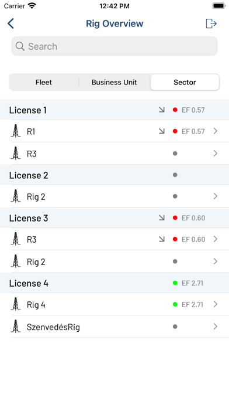Click the rig icon for R3 under License 1
The width and height of the screenshot is (229, 408).
coord(16,153)
